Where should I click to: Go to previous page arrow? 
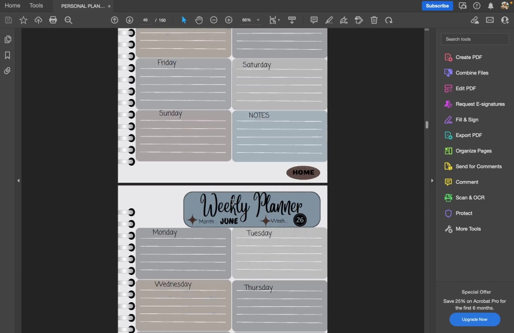(x=115, y=21)
